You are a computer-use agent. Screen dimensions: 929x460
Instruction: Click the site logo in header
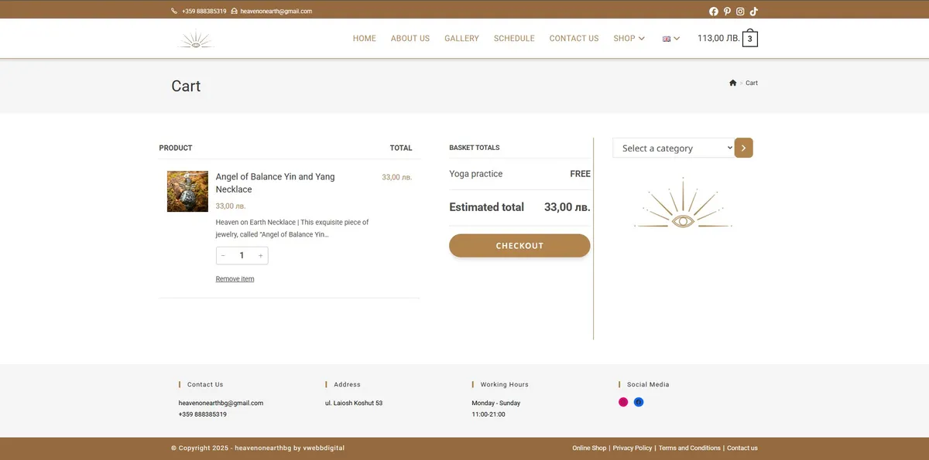coord(195,39)
